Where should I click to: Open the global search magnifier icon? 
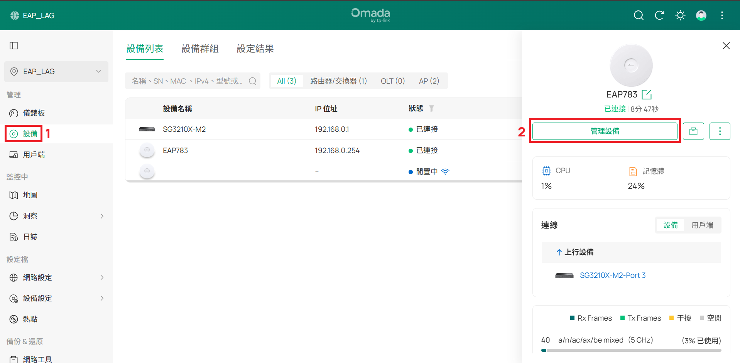click(x=639, y=15)
